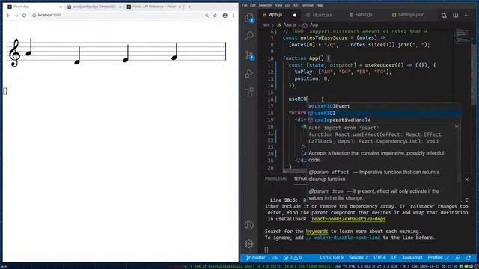The image size is (479, 269).
Task: Click the unsaved changes dot on the App.js tab
Action: [295, 15]
